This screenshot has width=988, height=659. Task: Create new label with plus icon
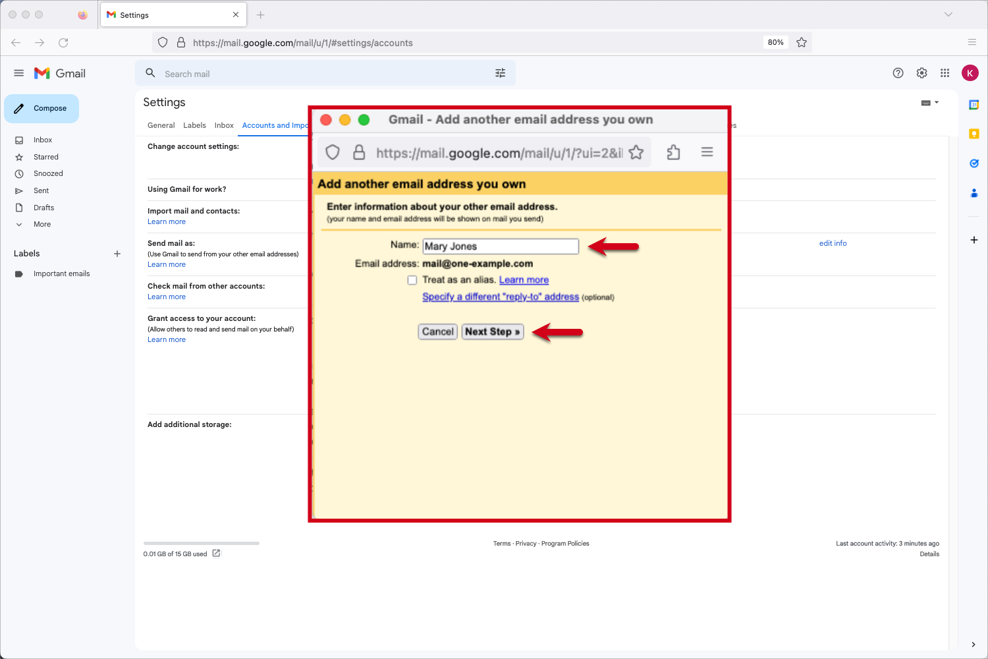[117, 254]
